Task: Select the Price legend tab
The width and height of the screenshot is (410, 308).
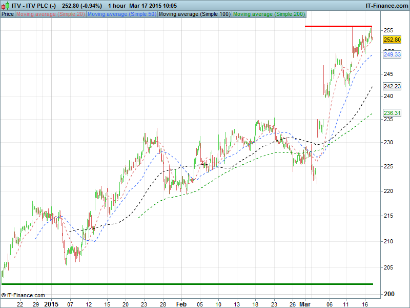Action: 8,14
